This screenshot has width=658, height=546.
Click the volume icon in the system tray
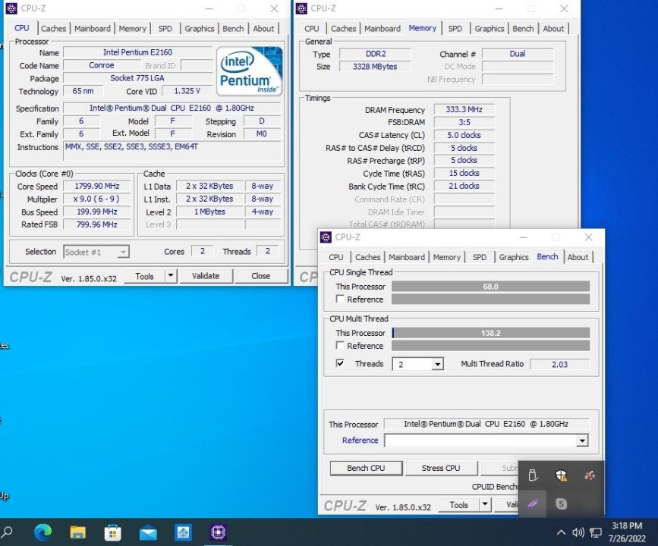pos(579,533)
